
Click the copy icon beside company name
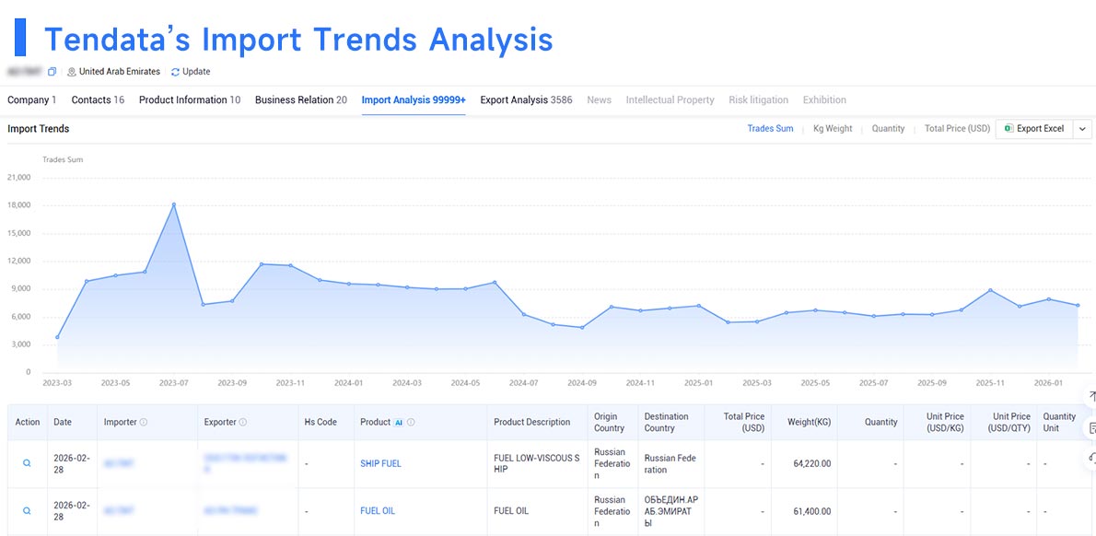click(x=52, y=72)
